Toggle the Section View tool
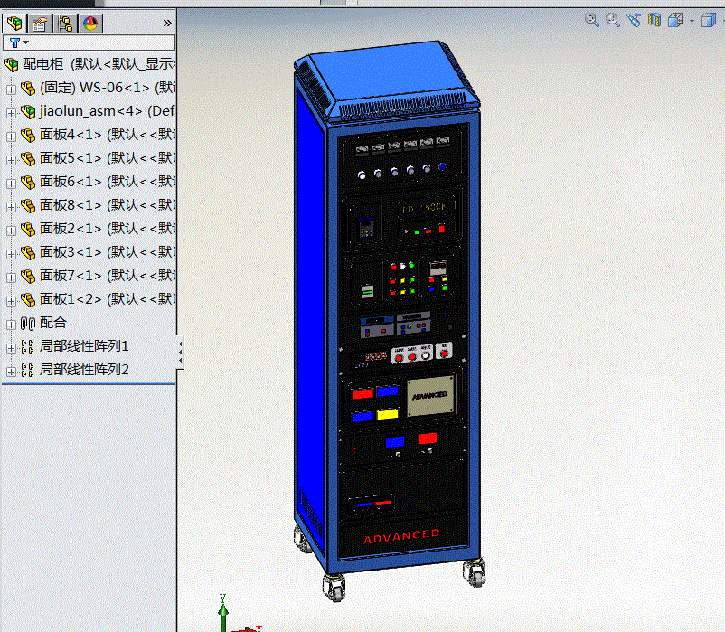Screen dimensions: 725x632 654,20
